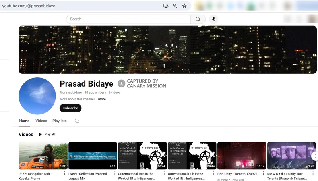Open thumbnail of man in orange kayak
This screenshot has height=181, width=318.
43,156
